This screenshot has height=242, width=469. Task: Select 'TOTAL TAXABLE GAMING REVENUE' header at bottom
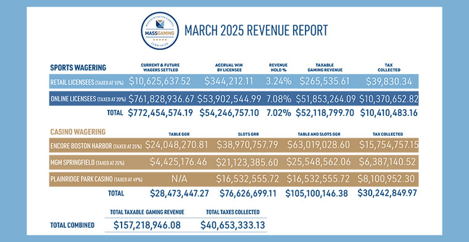pyautogui.click(x=147, y=212)
